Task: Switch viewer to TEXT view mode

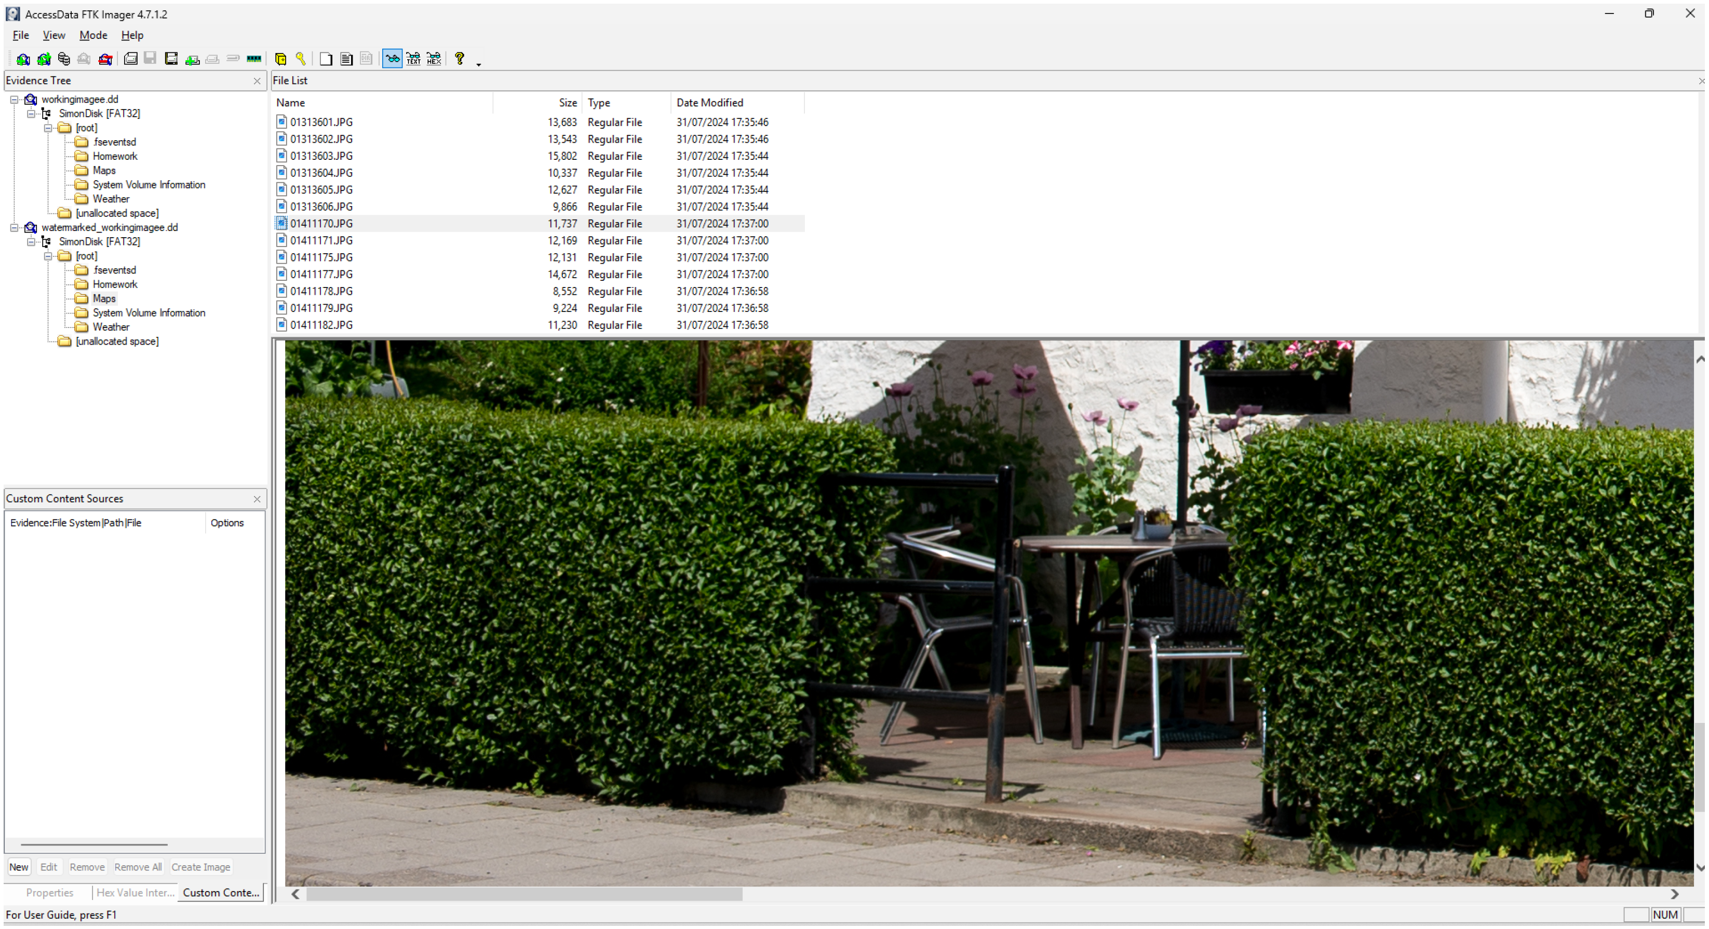Action: pyautogui.click(x=413, y=59)
